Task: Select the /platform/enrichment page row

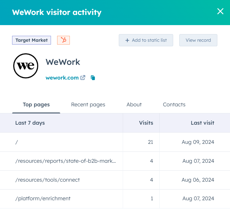Action: tap(115, 199)
